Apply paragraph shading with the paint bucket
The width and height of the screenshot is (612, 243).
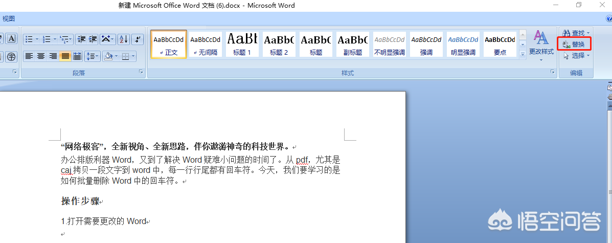[108, 57]
